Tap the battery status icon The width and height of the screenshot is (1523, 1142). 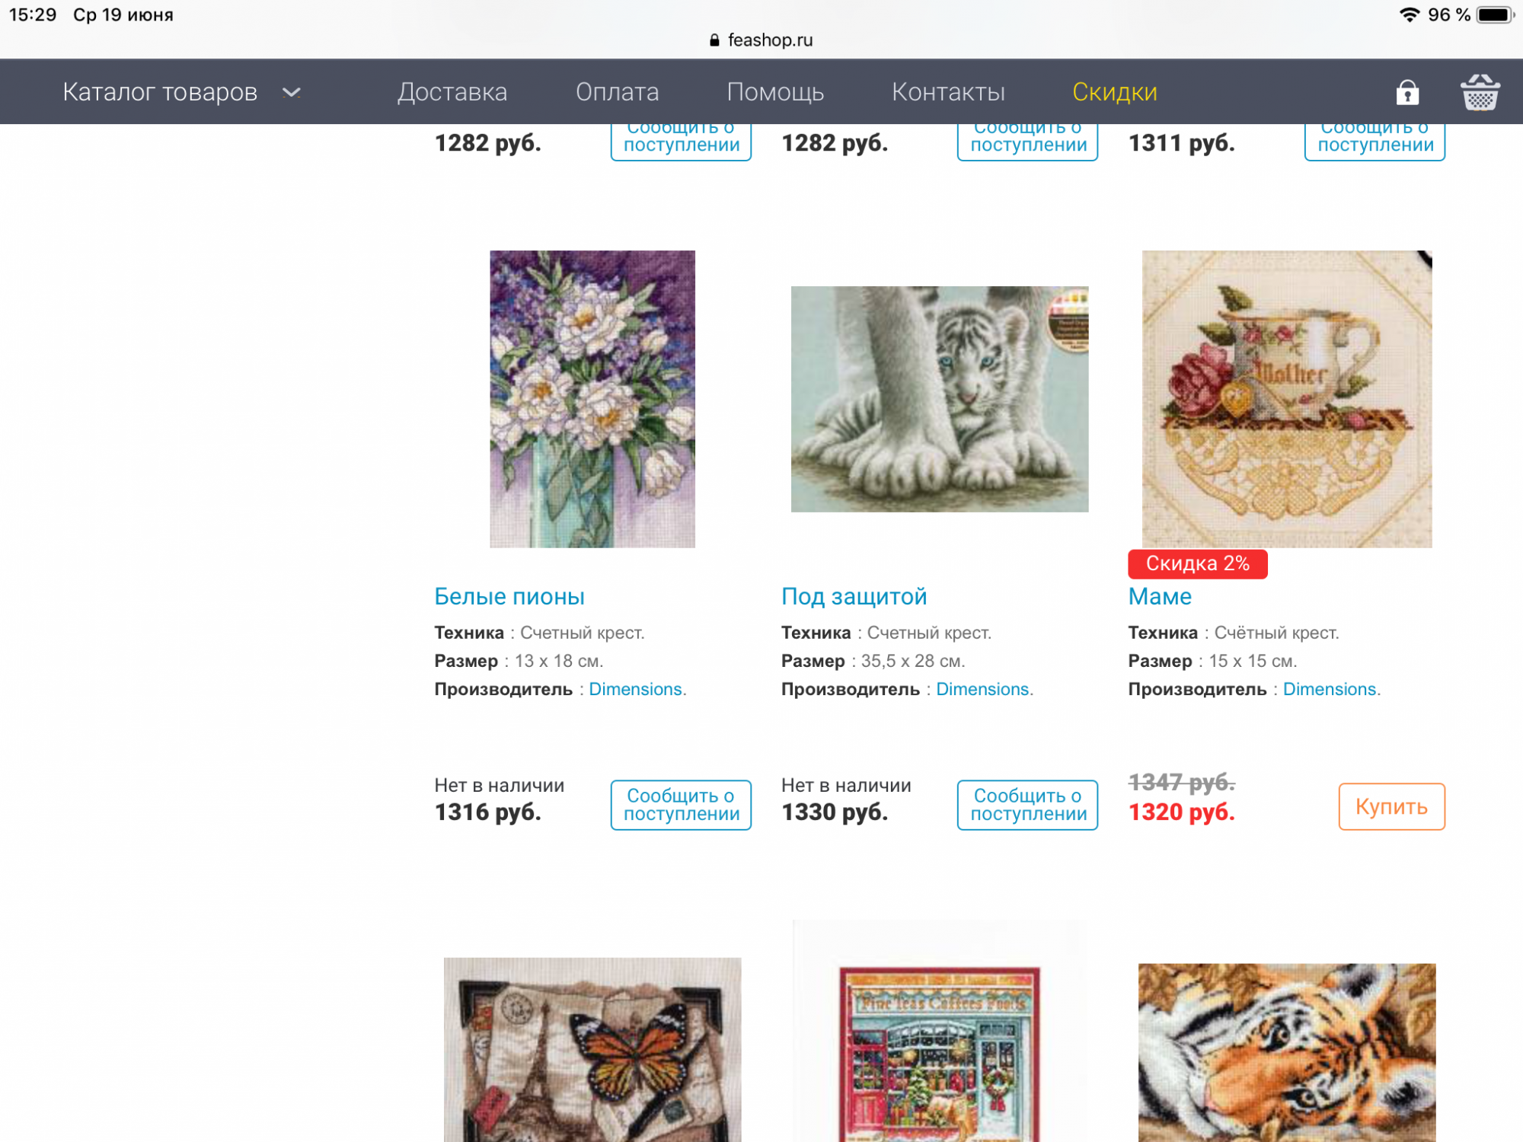coord(1495,15)
